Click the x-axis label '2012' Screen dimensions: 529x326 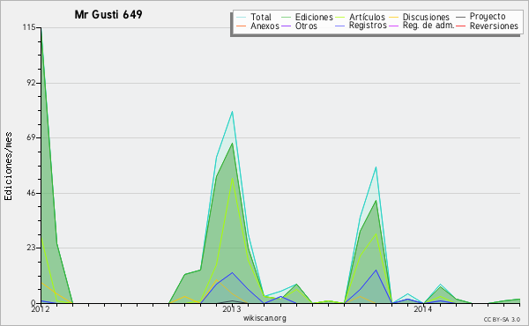[x=41, y=309]
